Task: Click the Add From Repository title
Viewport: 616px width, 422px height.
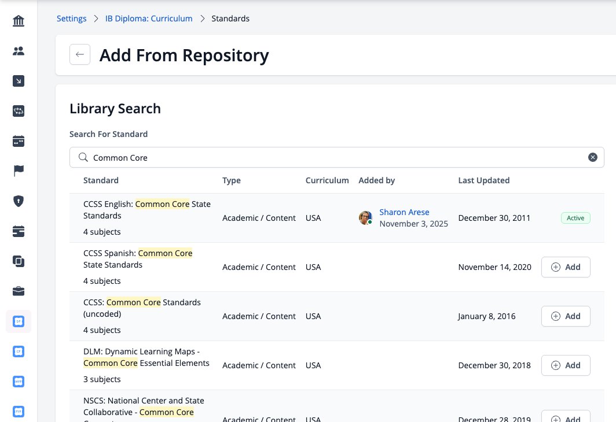Action: (184, 55)
